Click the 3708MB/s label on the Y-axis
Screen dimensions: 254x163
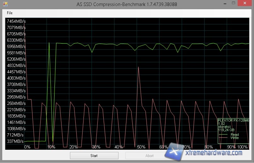click(16, 84)
